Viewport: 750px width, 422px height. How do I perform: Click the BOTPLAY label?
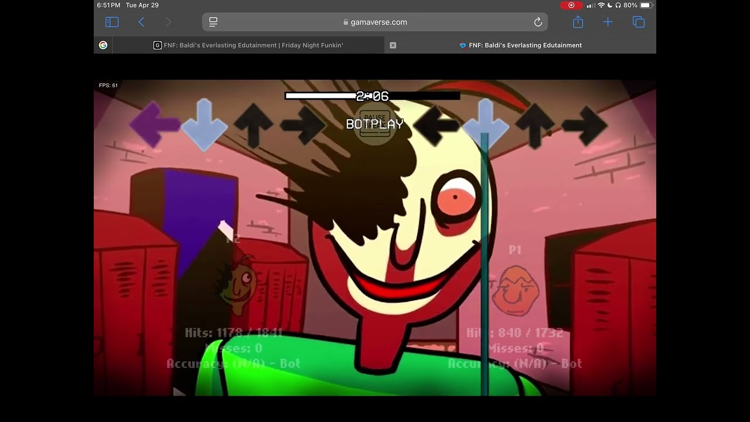pyautogui.click(x=375, y=124)
